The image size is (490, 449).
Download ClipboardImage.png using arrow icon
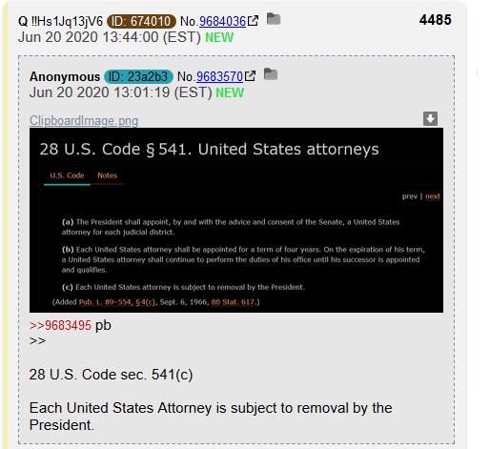[430, 118]
